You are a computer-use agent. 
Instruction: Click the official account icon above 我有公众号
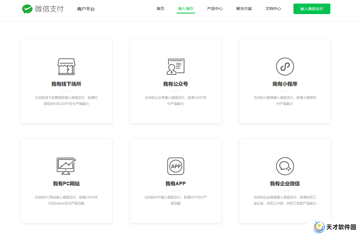point(176,66)
